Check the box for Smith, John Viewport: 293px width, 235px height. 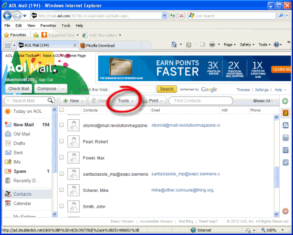[x=62, y=206]
